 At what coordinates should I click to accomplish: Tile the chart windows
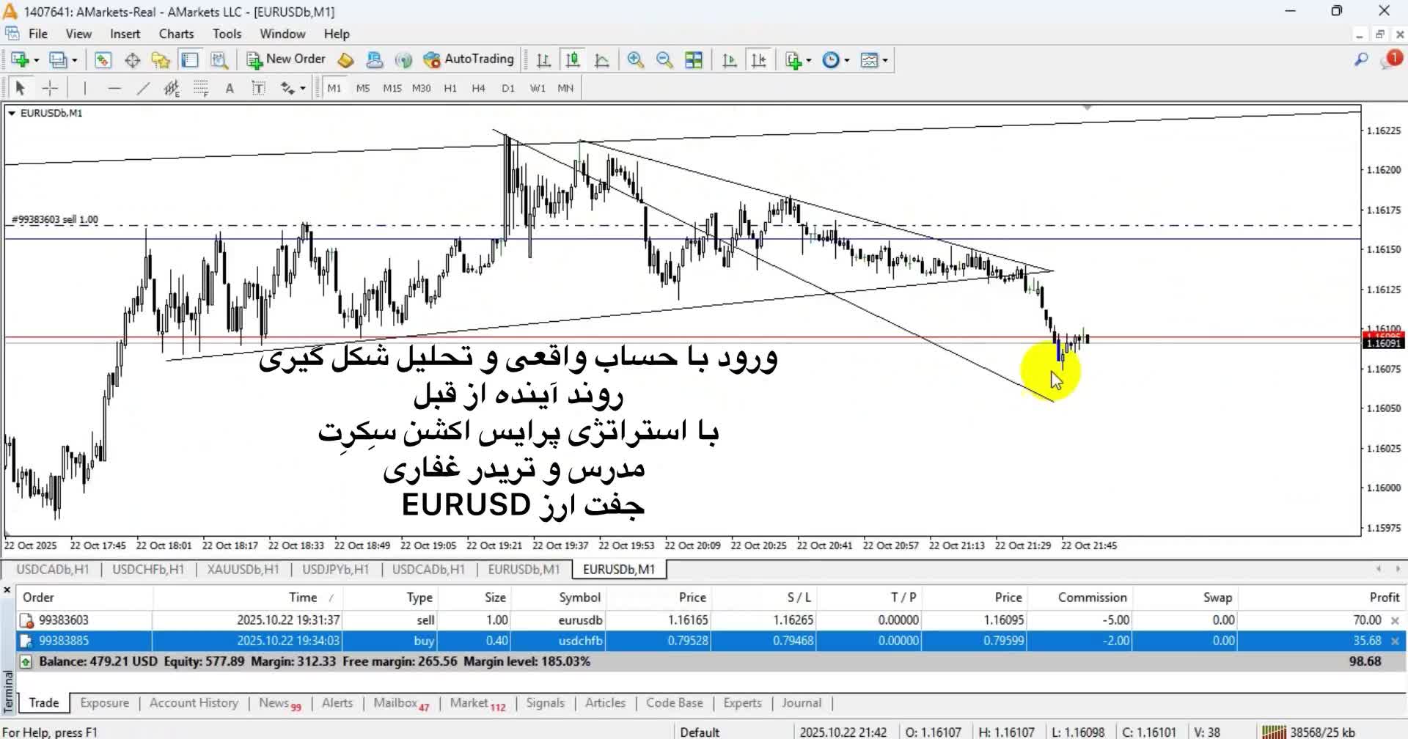694,59
